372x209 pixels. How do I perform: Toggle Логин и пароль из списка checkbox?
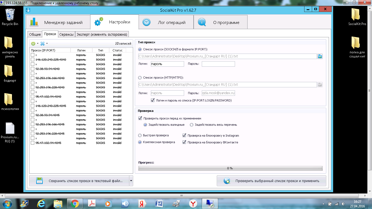[153, 100]
